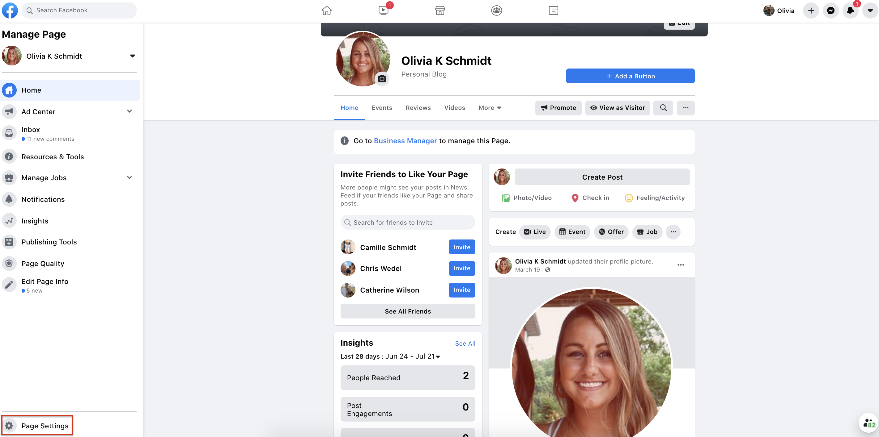Click the Promote button

coord(558,108)
